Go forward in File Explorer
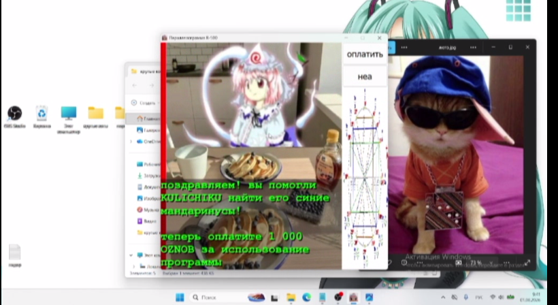This screenshot has height=305, width=558. tap(151, 85)
